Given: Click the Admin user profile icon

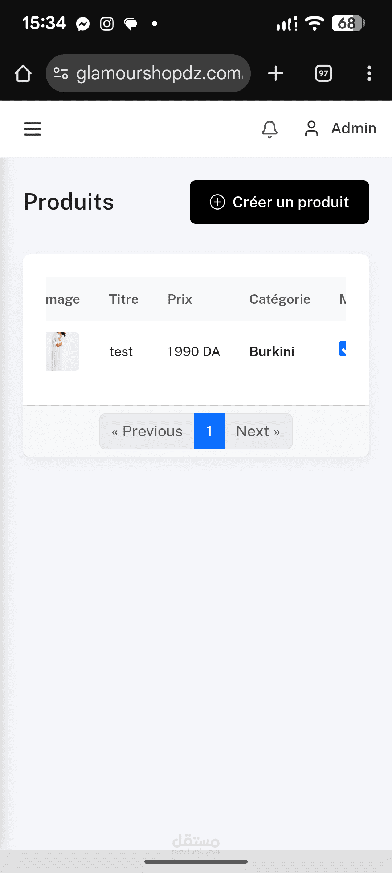Looking at the screenshot, I should point(311,129).
